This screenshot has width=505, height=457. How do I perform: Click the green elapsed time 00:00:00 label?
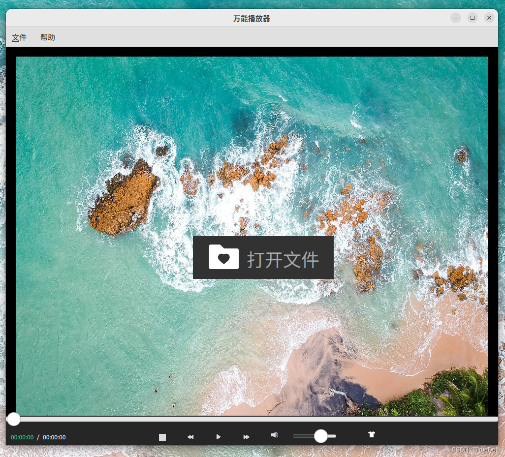click(22, 437)
